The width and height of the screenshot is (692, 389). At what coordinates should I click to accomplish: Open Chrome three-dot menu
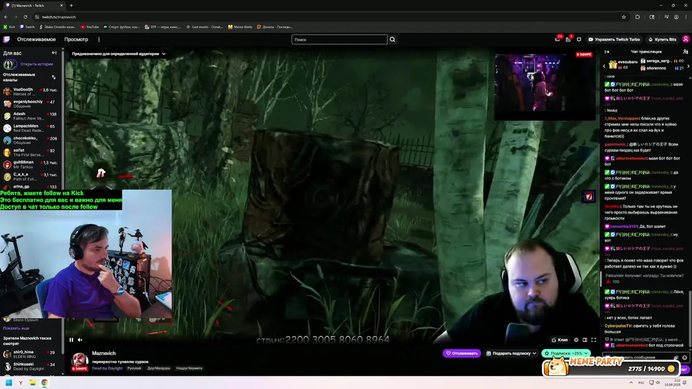point(686,17)
